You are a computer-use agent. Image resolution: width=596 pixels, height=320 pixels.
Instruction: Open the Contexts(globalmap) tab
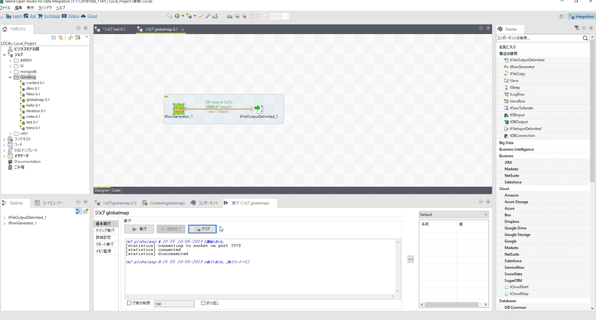[163, 203]
